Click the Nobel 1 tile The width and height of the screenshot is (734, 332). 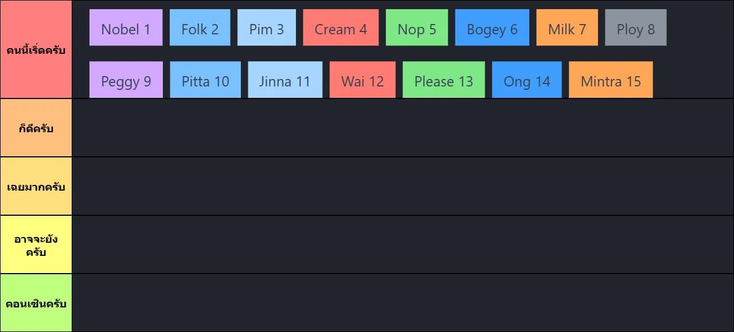pyautogui.click(x=126, y=27)
